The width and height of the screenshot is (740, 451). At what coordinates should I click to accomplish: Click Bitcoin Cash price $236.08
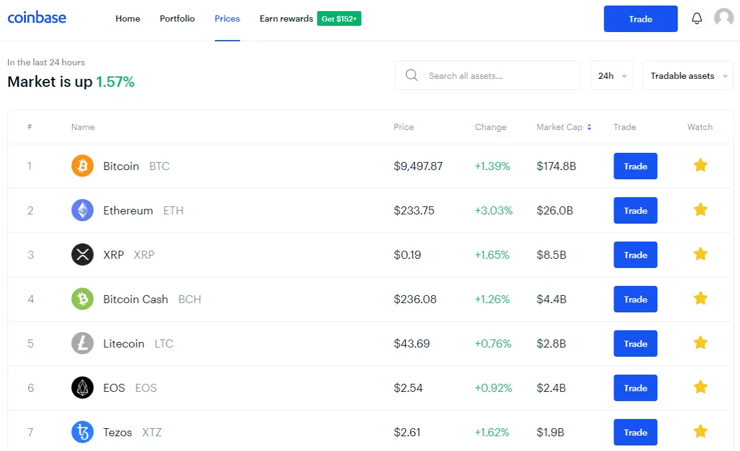click(x=415, y=299)
